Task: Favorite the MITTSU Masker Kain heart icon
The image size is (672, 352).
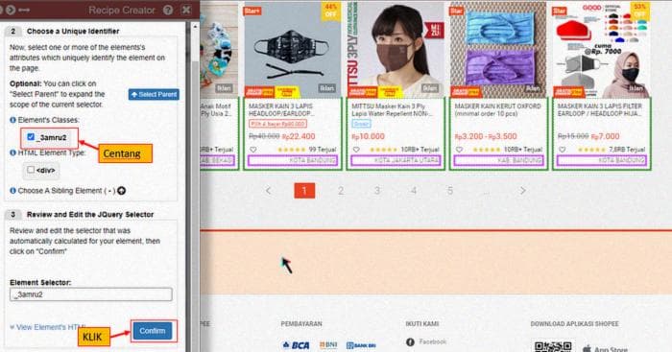Action: [356, 150]
